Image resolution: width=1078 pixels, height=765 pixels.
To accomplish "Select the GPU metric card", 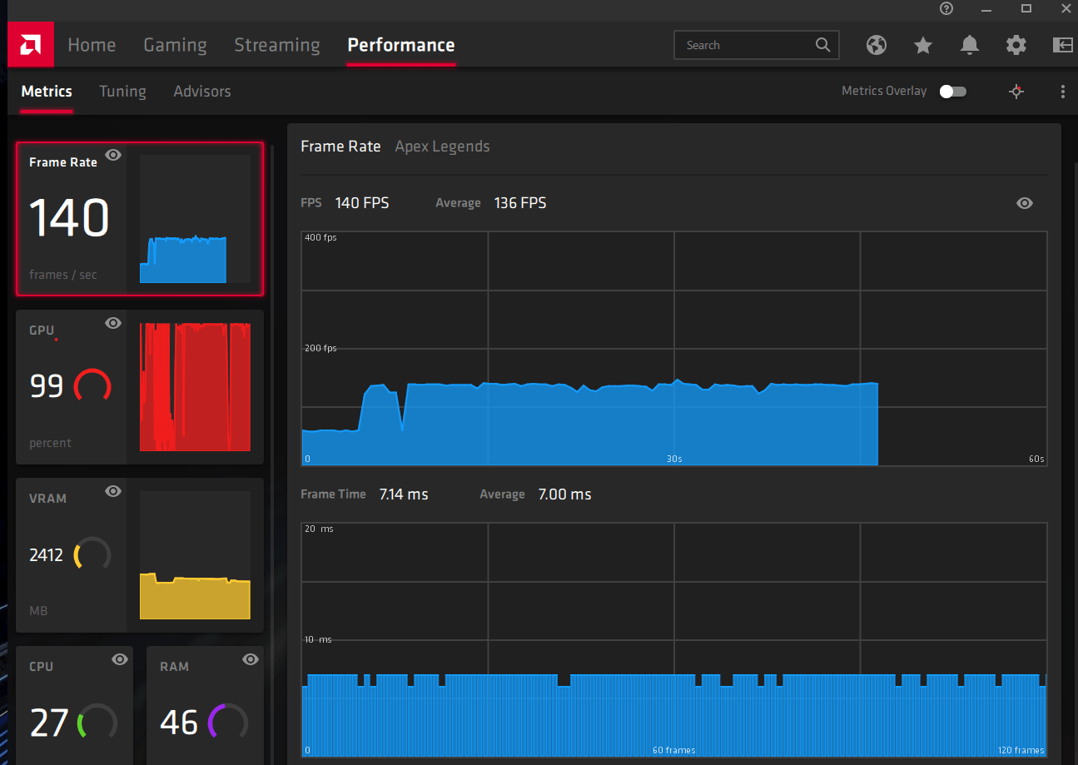I will [140, 387].
